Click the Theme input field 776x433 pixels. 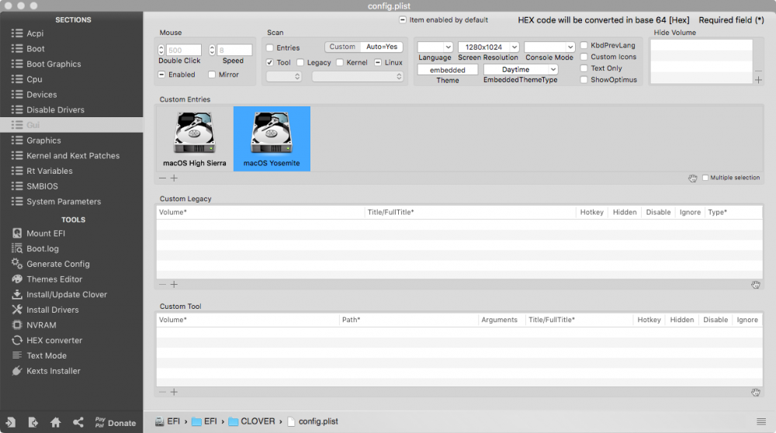[x=448, y=70]
